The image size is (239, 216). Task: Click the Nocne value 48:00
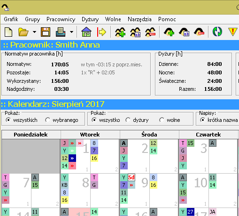click(215, 72)
